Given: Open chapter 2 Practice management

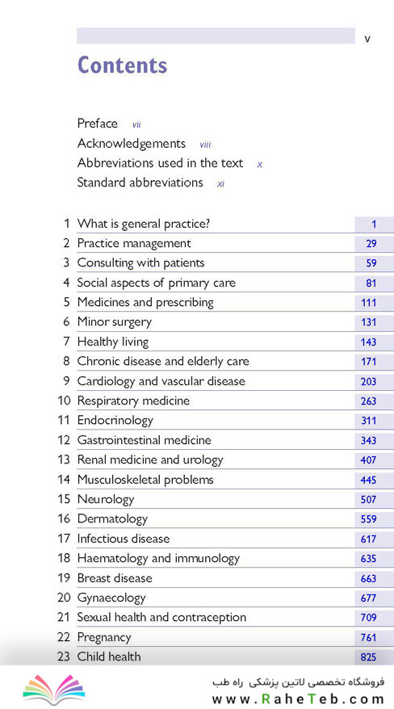Looking at the screenshot, I should click(134, 243).
